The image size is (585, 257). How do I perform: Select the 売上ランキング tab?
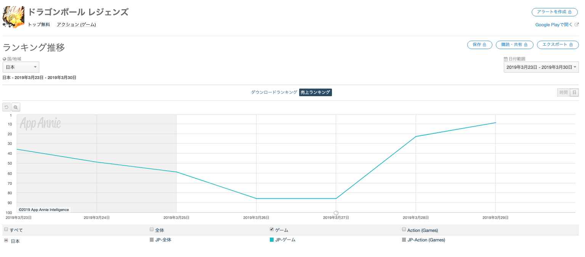pyautogui.click(x=315, y=92)
